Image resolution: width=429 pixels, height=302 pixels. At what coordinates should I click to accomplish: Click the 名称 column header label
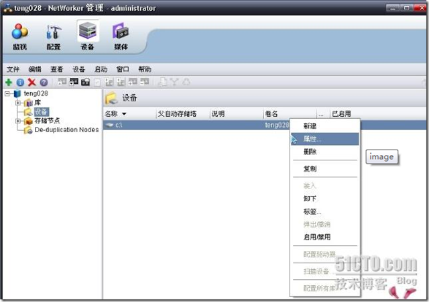111,113
